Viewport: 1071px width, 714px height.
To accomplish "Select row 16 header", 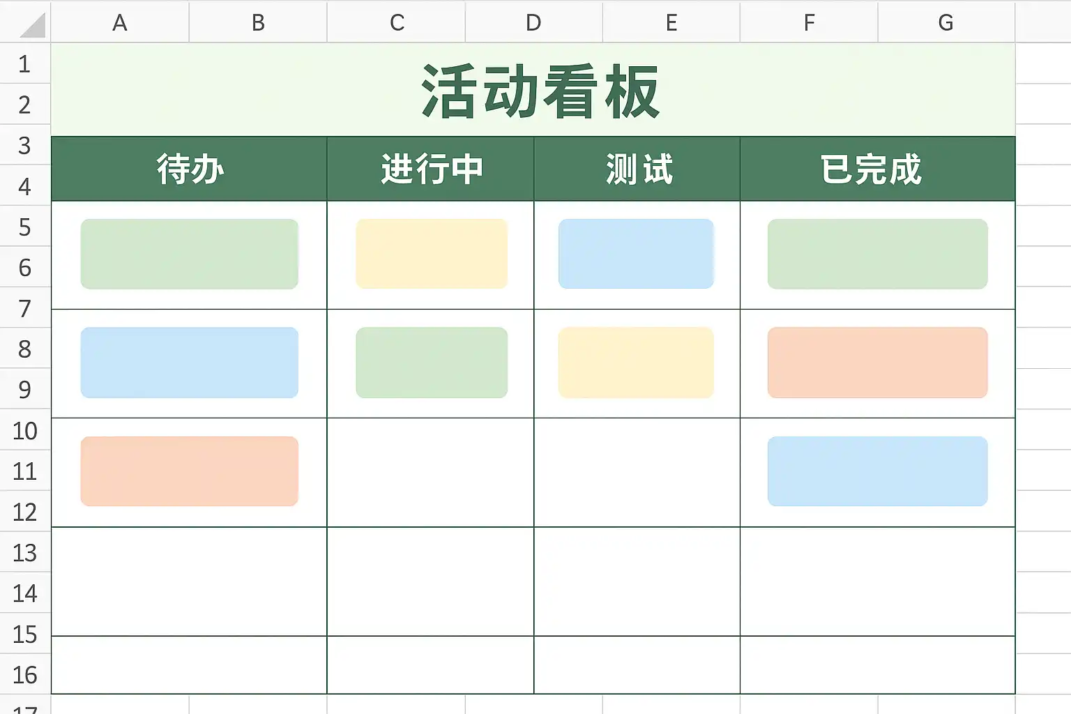I will 25,675.
